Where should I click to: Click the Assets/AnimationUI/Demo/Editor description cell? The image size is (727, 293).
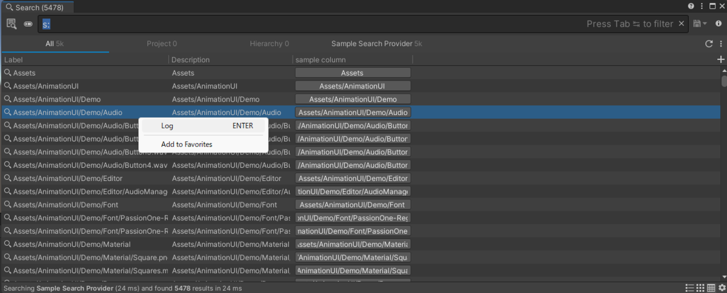click(227, 179)
